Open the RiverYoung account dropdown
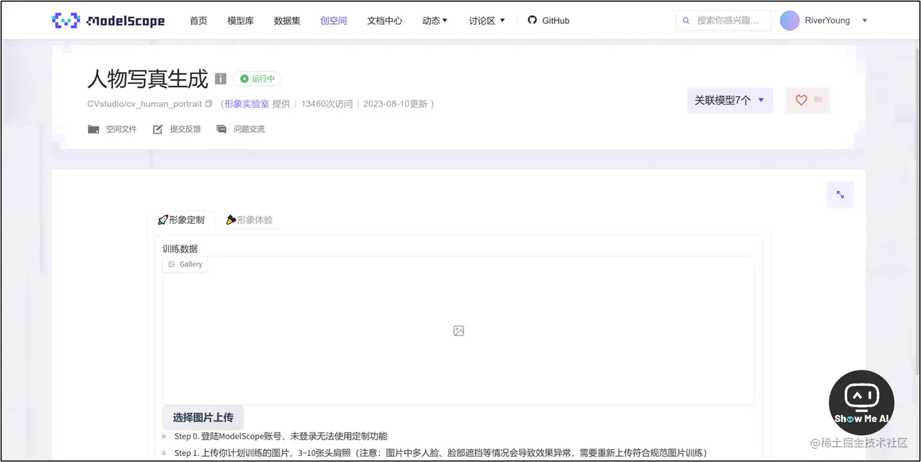This screenshot has height=462, width=921. (x=825, y=20)
